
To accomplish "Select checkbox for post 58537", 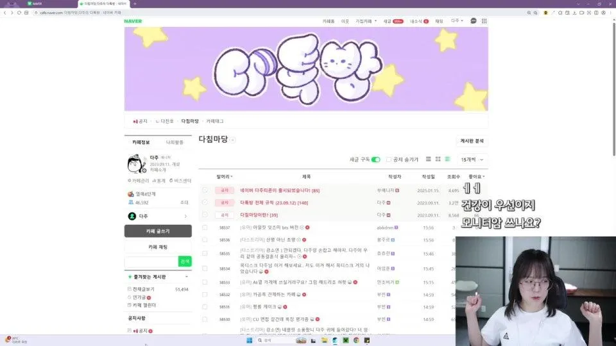I will point(205,227).
